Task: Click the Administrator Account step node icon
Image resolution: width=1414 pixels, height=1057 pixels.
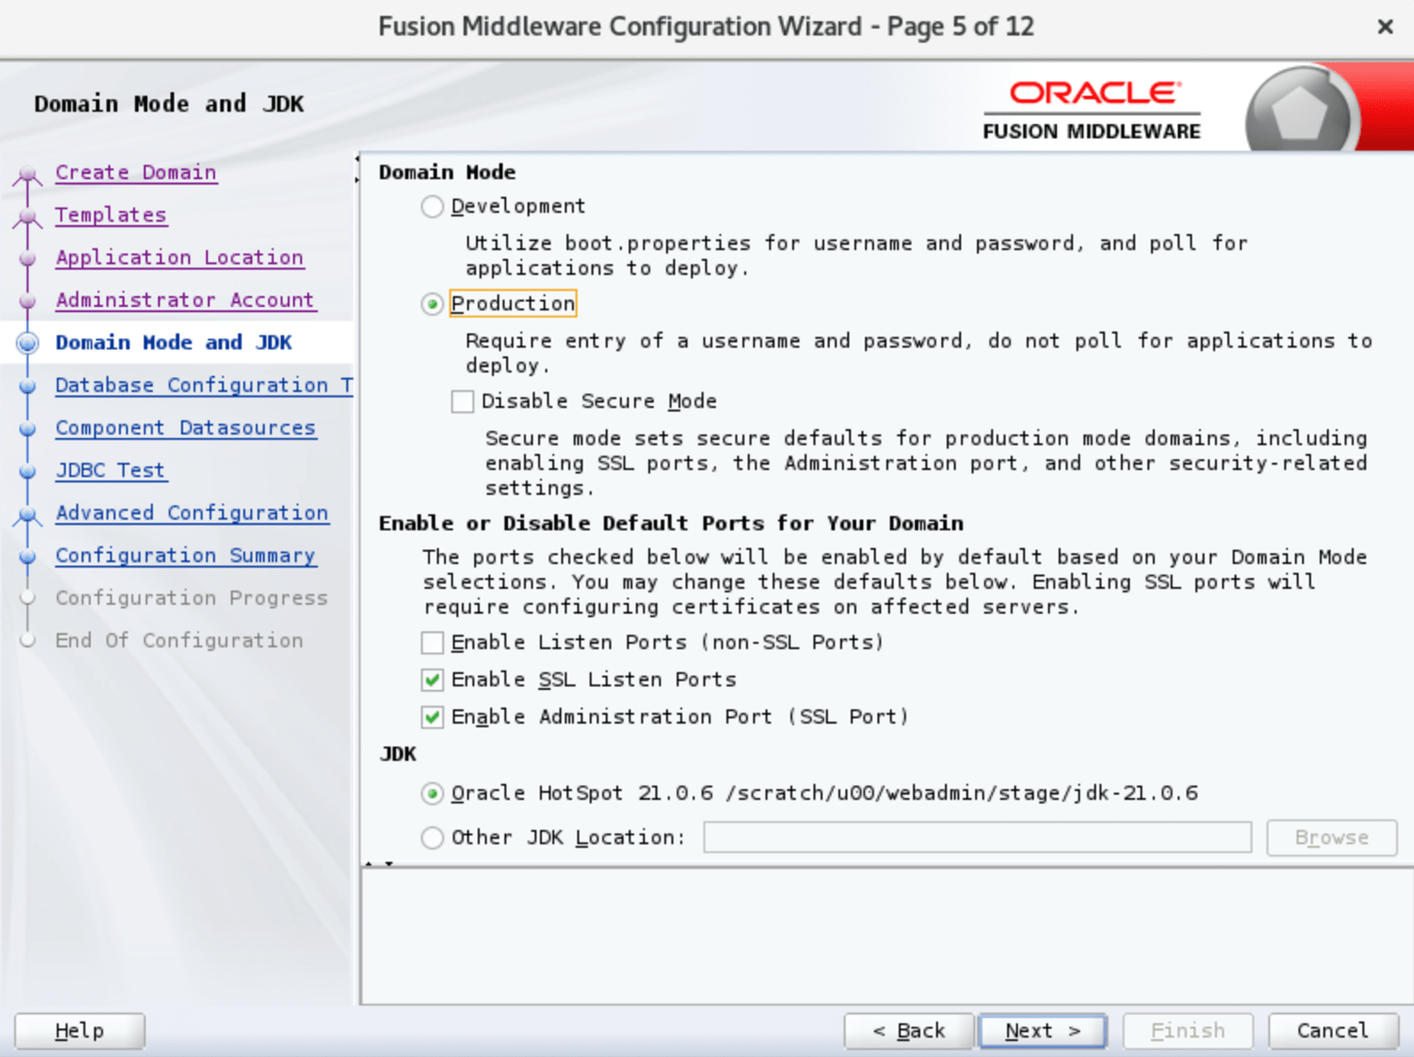Action: point(28,301)
